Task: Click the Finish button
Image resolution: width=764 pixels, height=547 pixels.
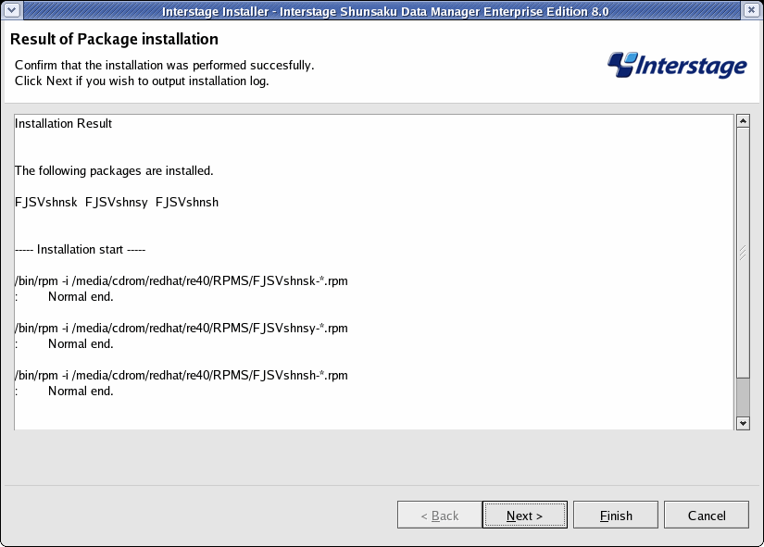Action: (x=616, y=515)
